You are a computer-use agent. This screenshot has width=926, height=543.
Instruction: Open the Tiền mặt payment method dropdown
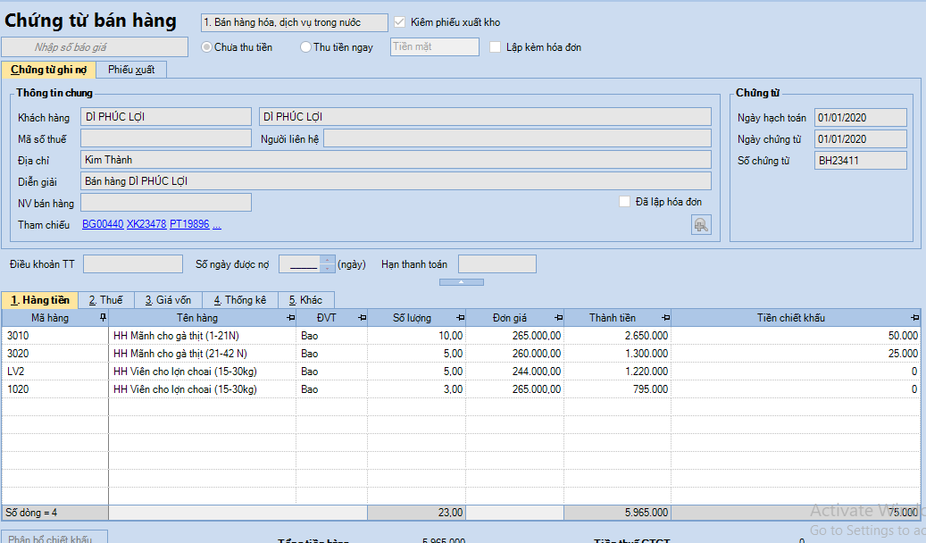click(x=435, y=47)
